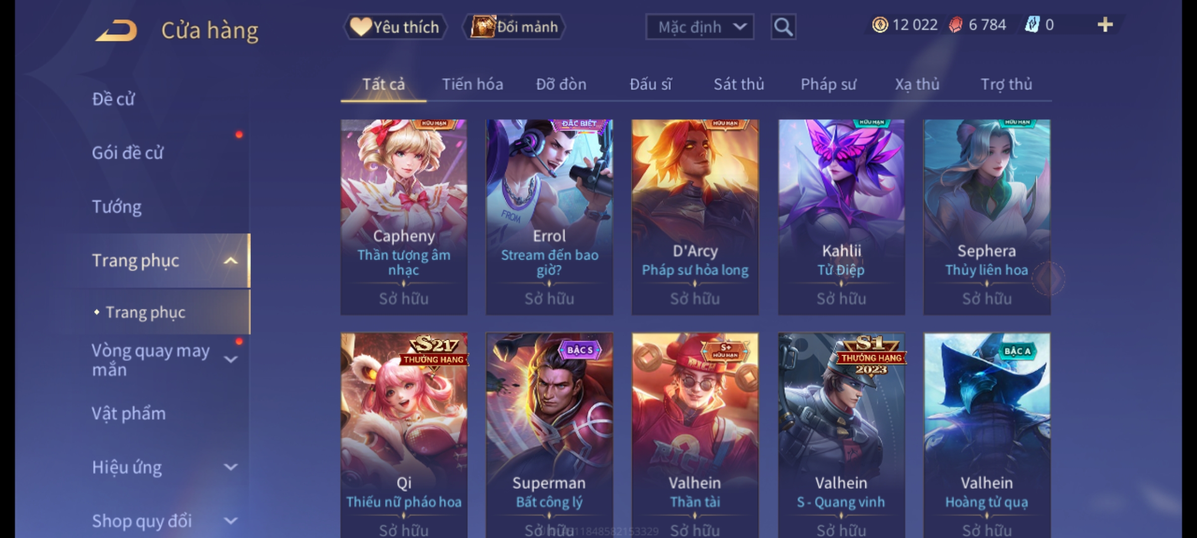Tap the blue voucher currency icon
This screenshot has width=1197, height=538.
pos(1032,25)
